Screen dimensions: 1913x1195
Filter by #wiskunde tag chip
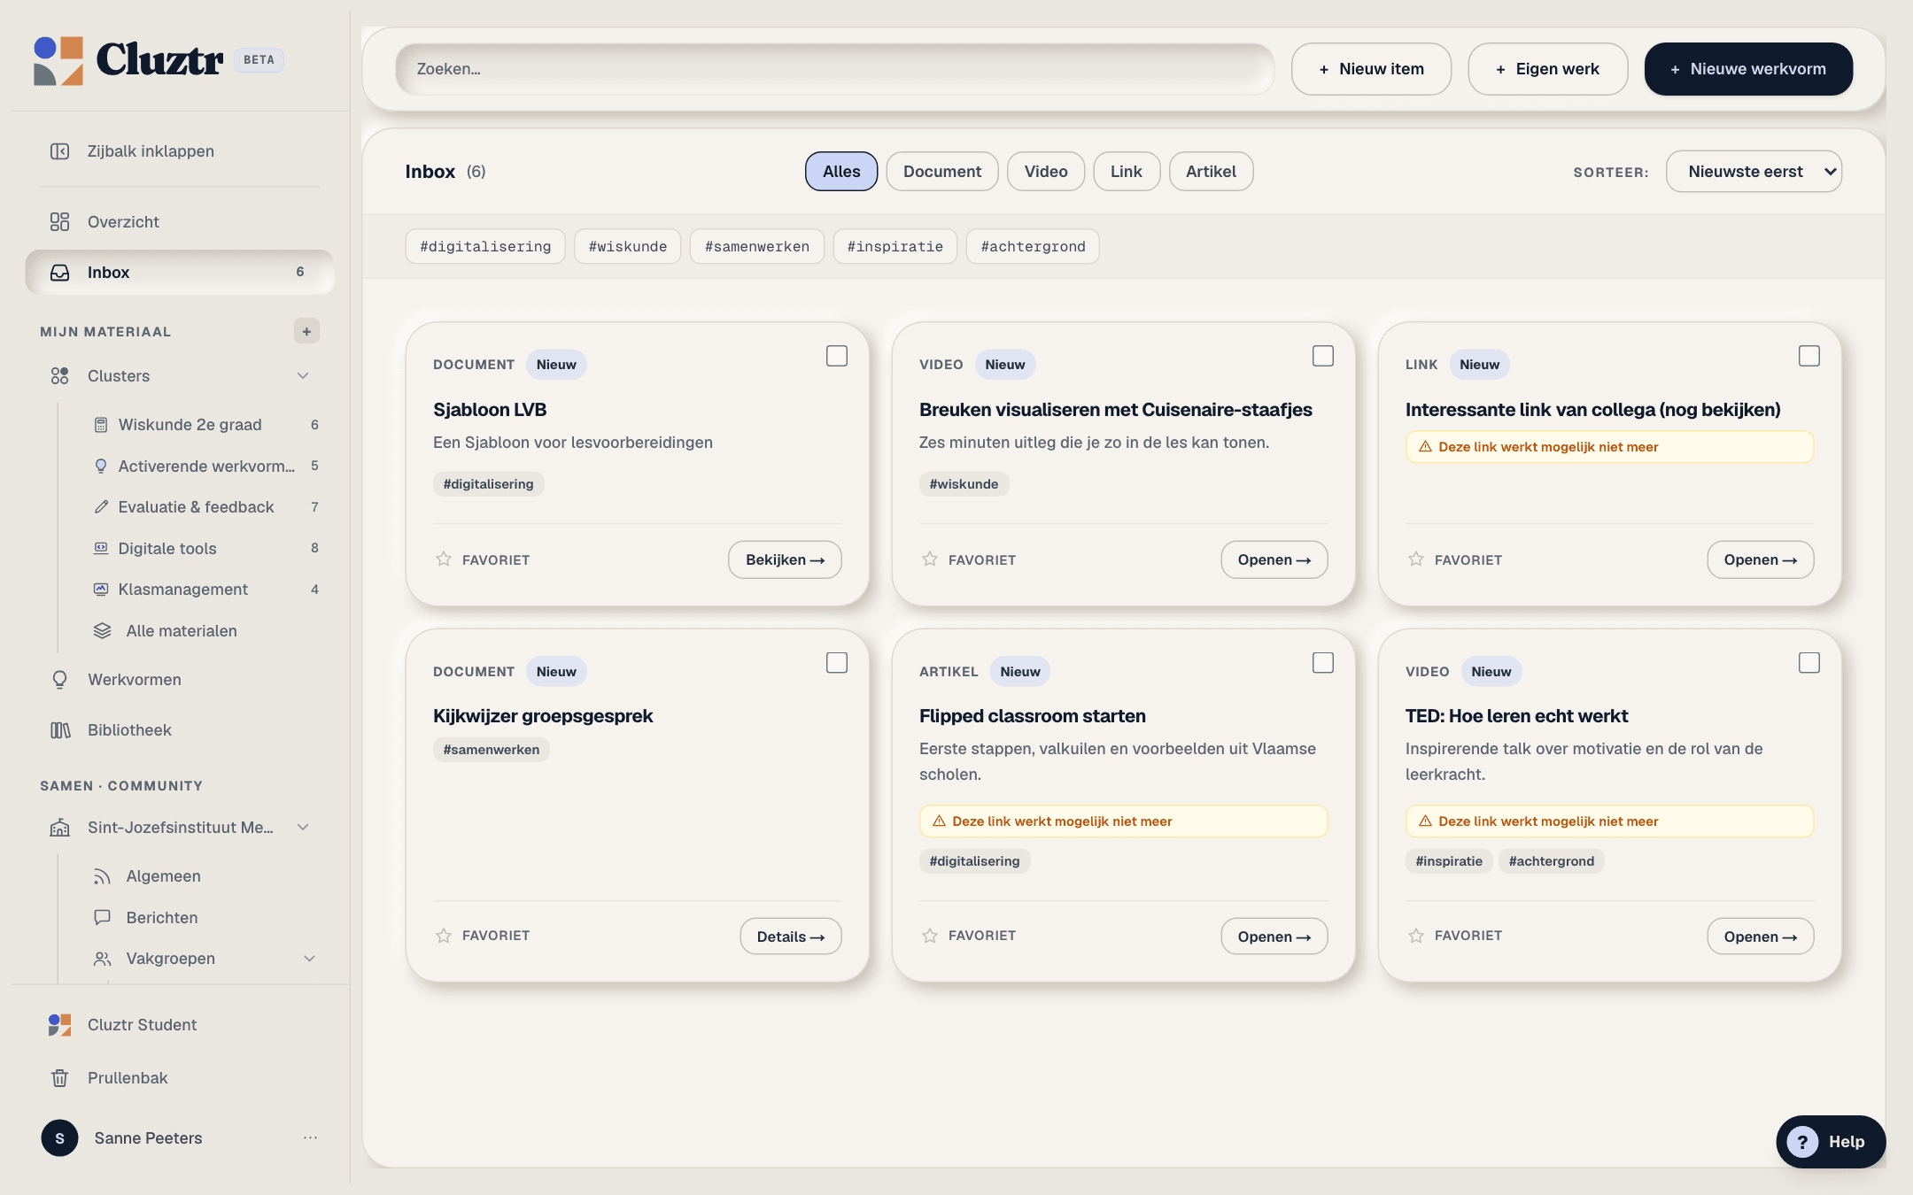pos(627,247)
